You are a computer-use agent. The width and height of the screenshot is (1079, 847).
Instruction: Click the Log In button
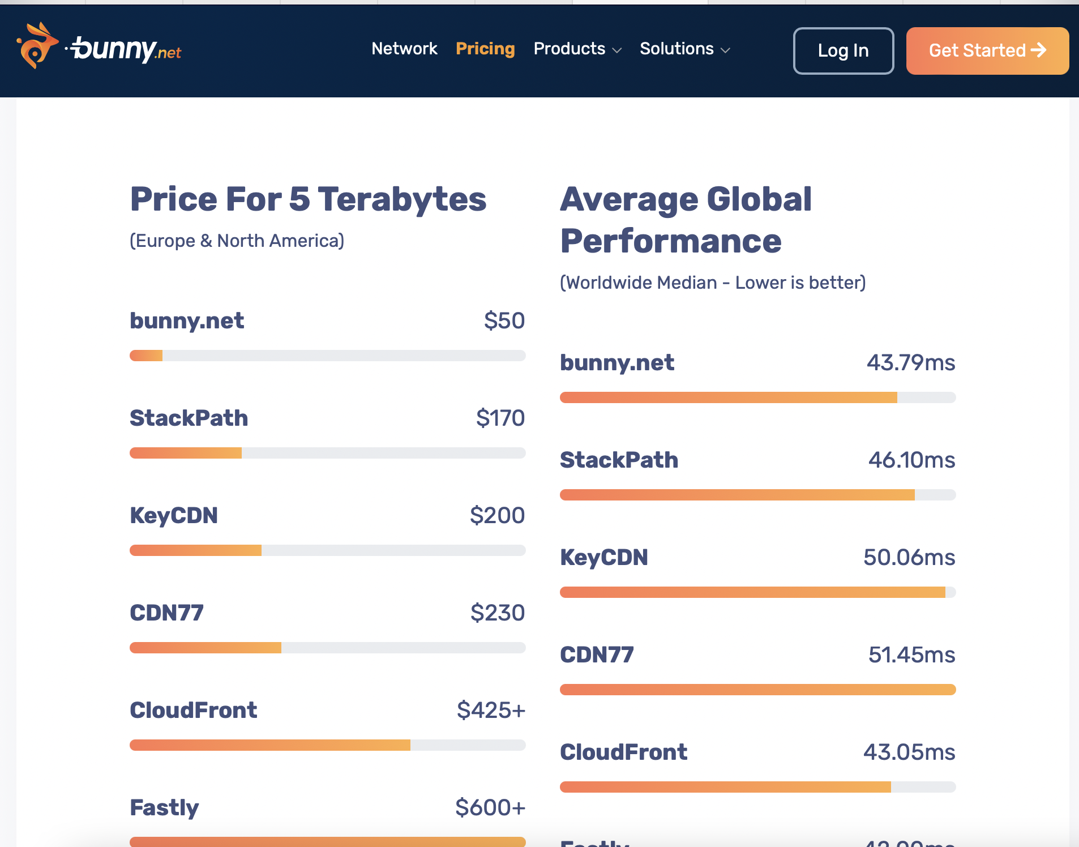[x=843, y=50]
